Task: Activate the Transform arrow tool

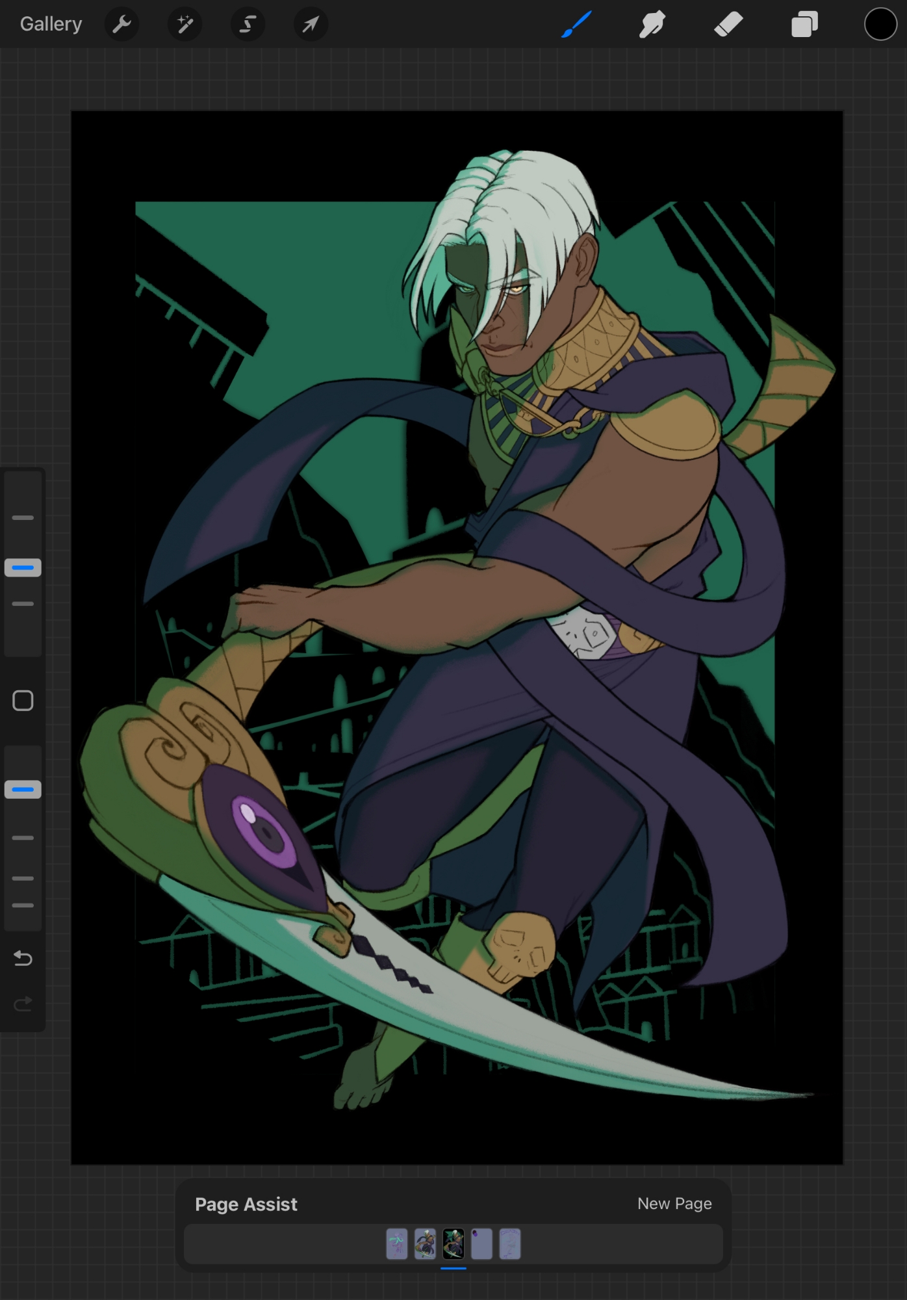Action: pos(311,25)
